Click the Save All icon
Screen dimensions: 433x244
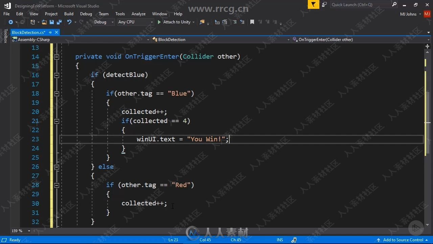(59, 22)
